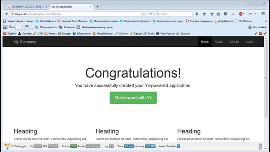Image resolution: width=270 pixels, height=152 pixels.
Task: Click Home in the site navbar
Action: tap(205, 42)
